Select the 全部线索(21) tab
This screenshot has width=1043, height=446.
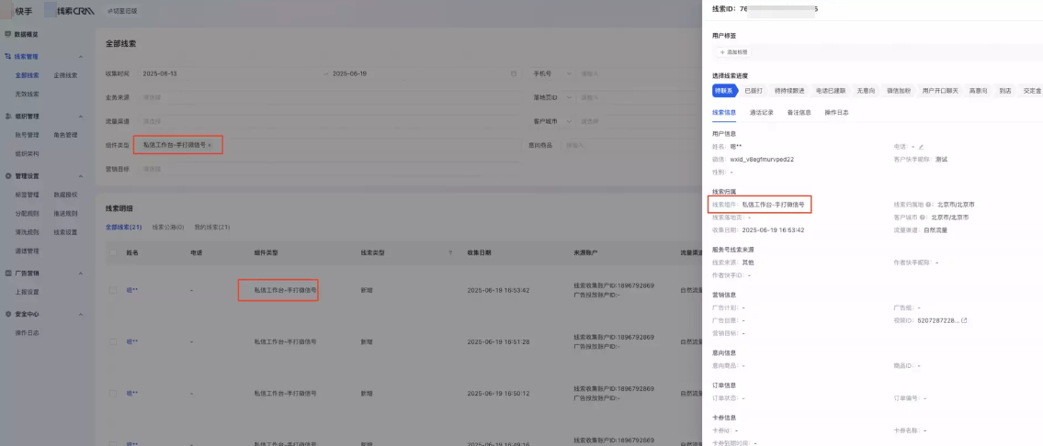(x=124, y=228)
